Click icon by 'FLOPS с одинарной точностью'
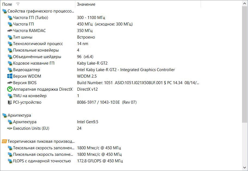This screenshot has height=171, width=248. [10, 161]
